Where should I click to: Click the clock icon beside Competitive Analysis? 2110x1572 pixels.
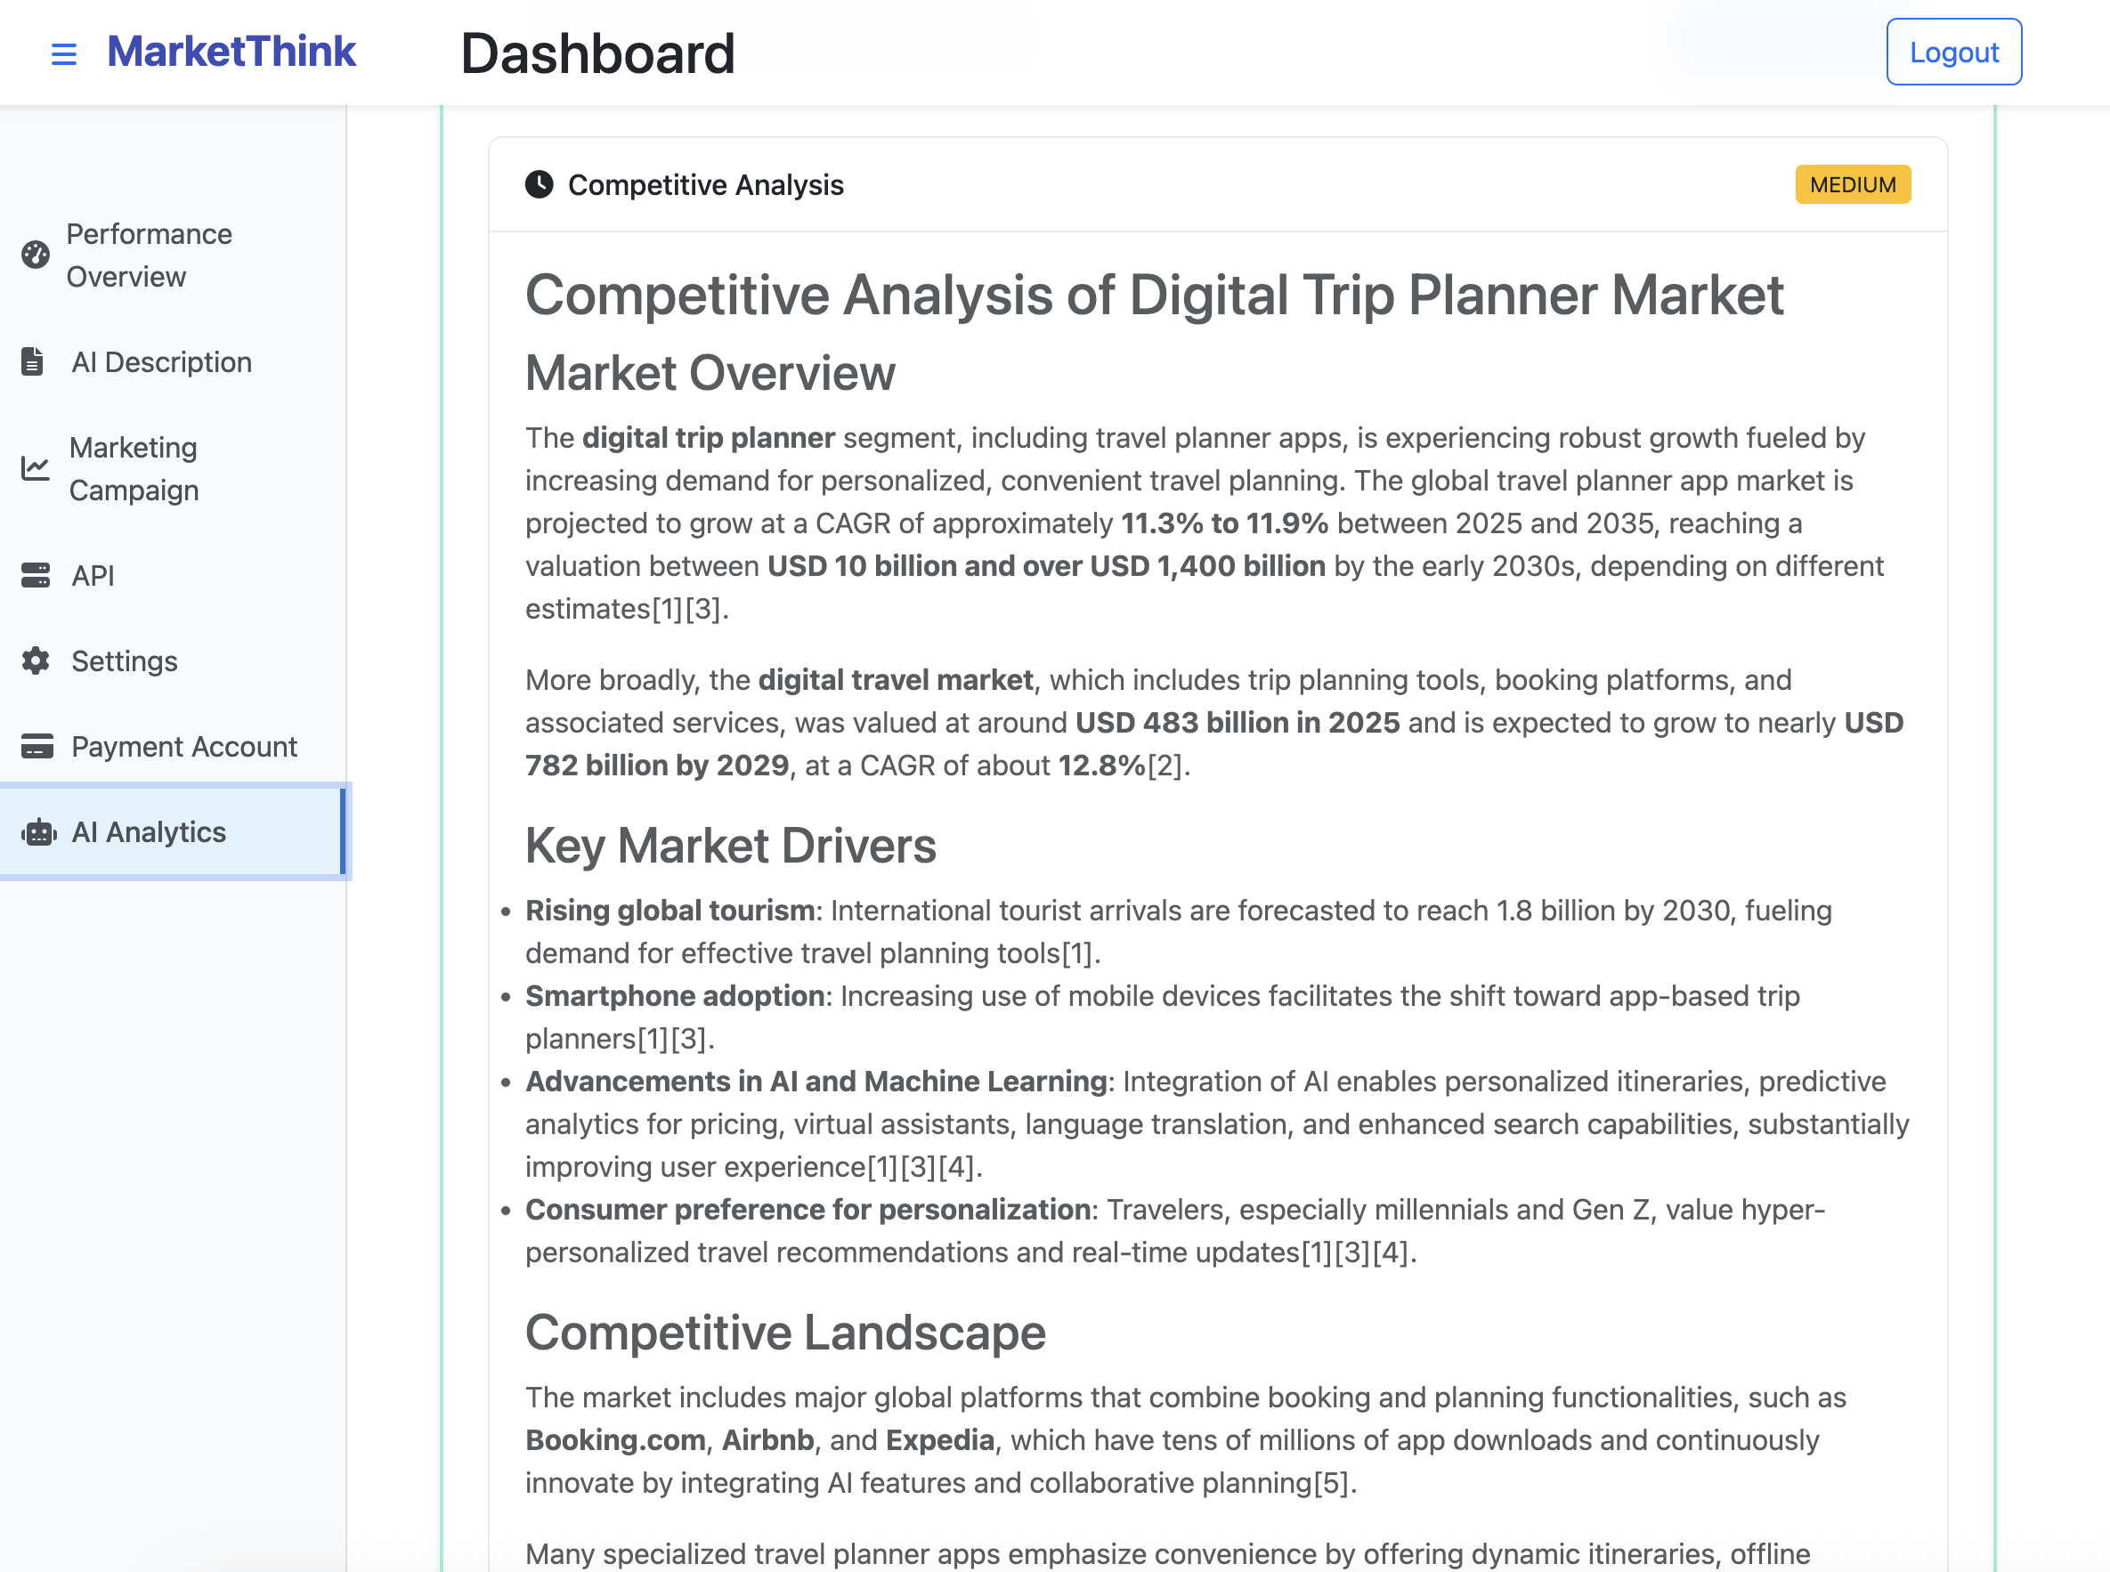tap(539, 184)
